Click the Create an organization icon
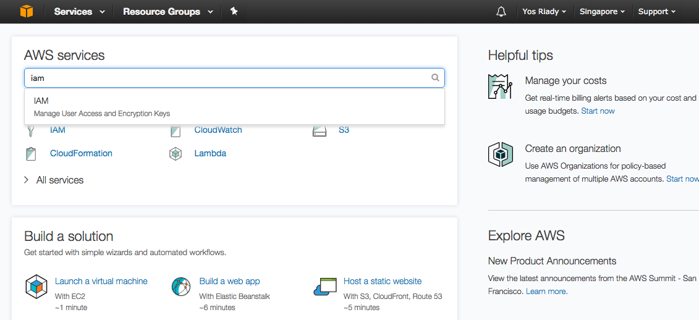This screenshot has width=699, height=320. (501, 154)
